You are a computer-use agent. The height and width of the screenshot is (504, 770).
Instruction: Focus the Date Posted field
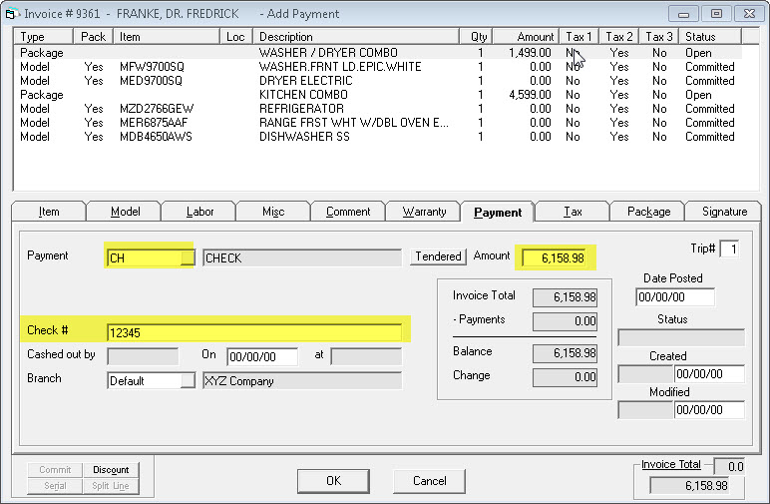coord(675,297)
